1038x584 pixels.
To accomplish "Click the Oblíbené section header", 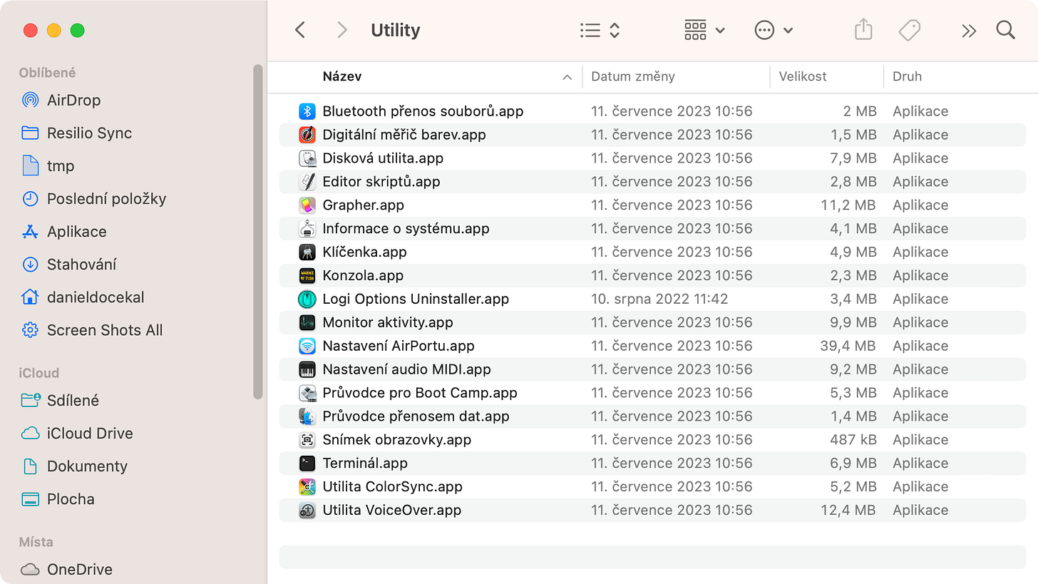I will point(47,73).
